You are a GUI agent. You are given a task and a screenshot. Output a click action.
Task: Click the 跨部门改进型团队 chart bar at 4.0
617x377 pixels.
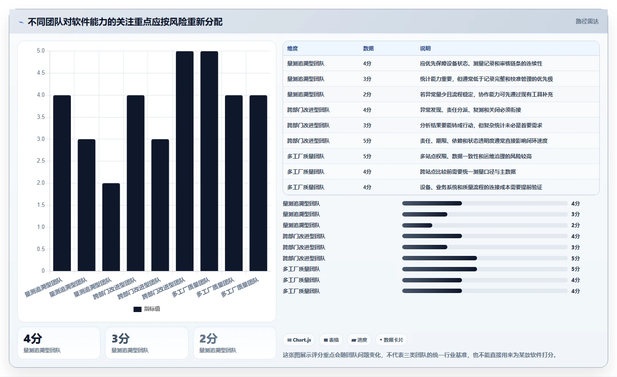coord(136,183)
